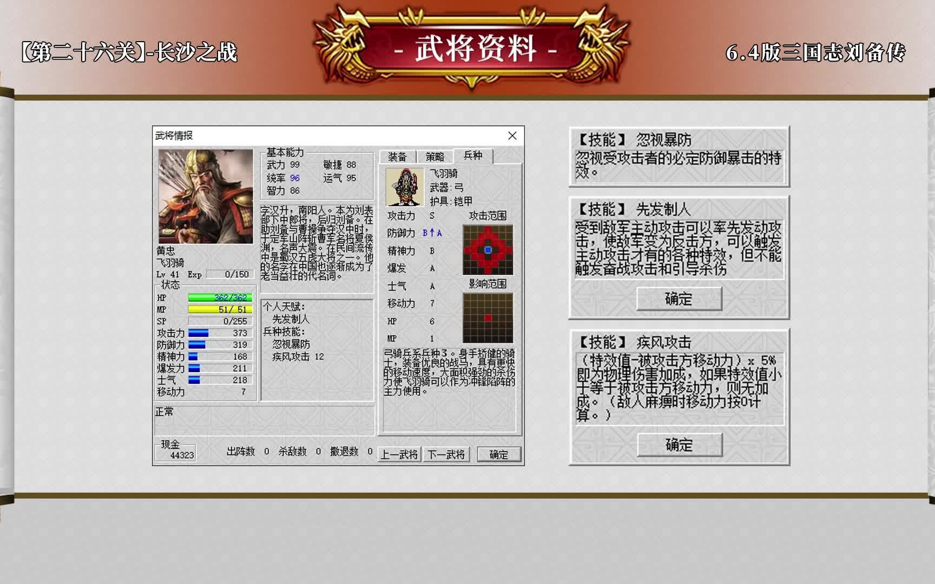Switch to the 策略 tab
The height and width of the screenshot is (584, 935).
point(434,157)
